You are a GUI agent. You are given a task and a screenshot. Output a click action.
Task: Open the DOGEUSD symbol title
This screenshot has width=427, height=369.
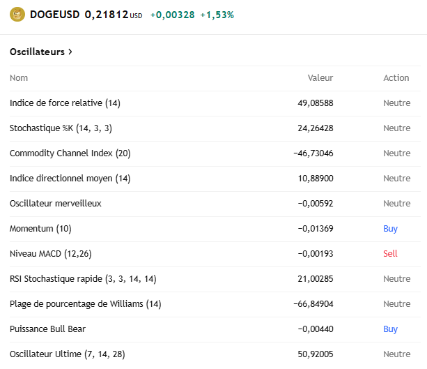(x=54, y=14)
